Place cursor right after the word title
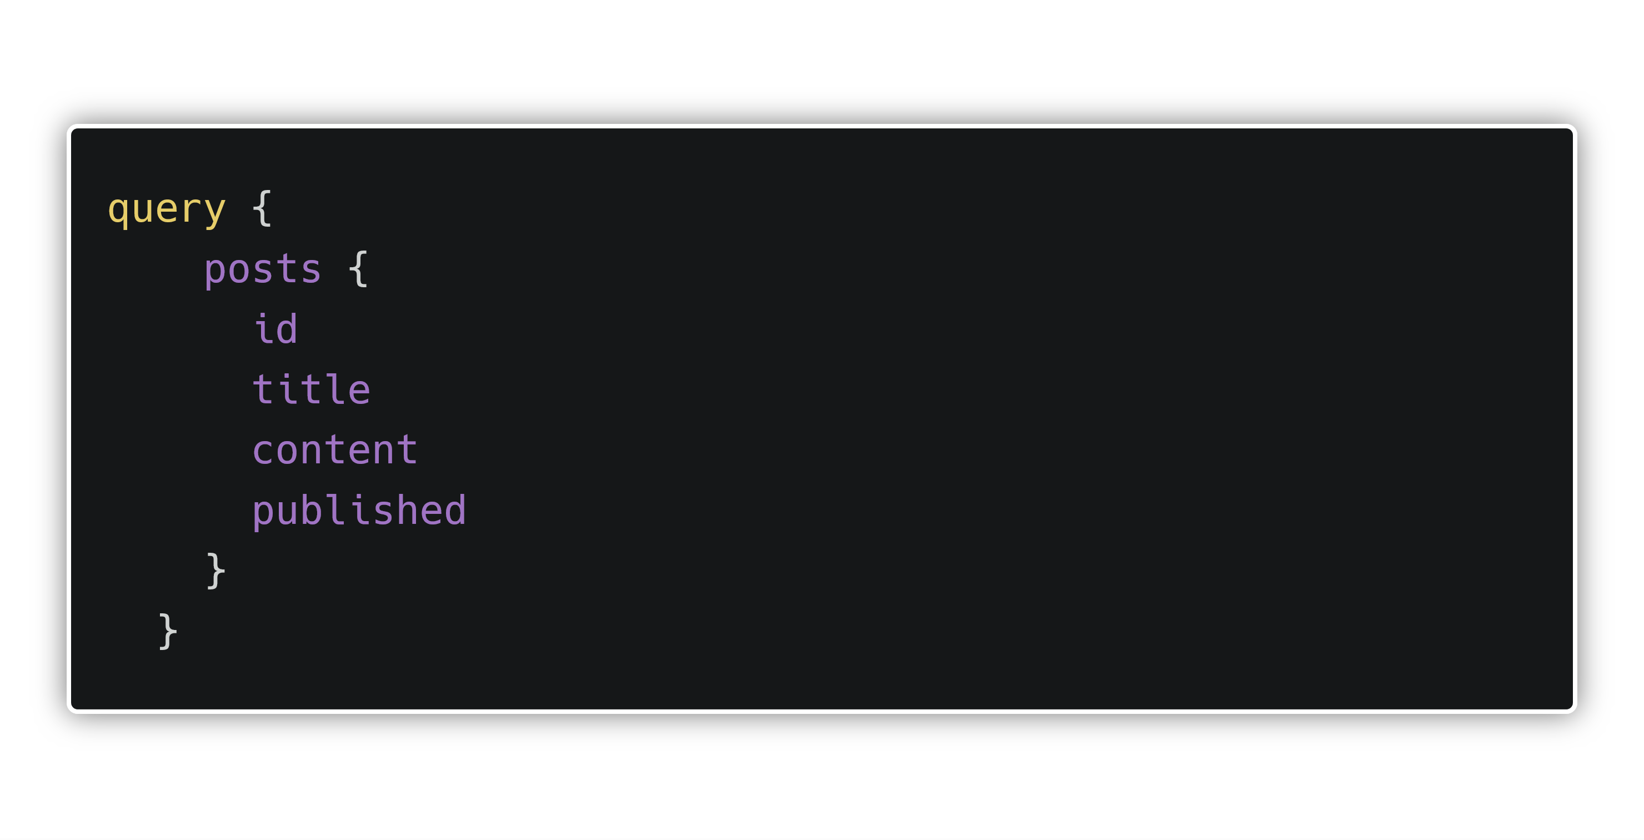1644x840 pixels. click(x=372, y=389)
